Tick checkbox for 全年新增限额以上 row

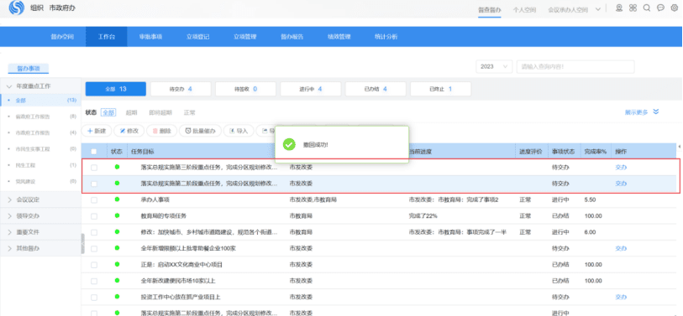pos(94,249)
